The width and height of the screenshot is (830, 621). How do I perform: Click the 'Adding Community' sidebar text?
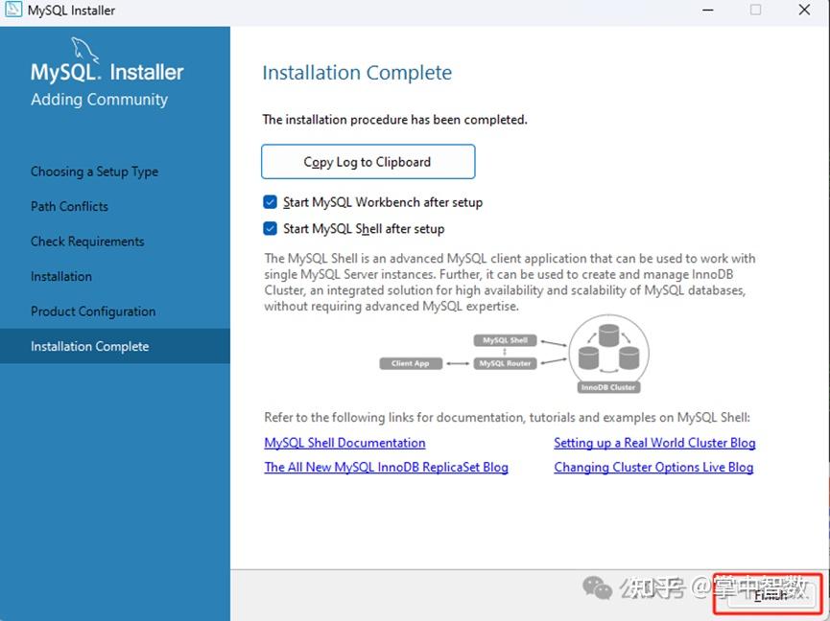click(99, 100)
